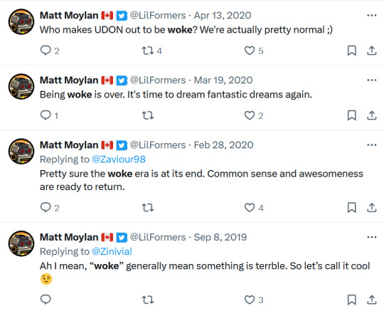
Task: Open more options on Mar 19, 2020 tweet
Action: [x=371, y=80]
